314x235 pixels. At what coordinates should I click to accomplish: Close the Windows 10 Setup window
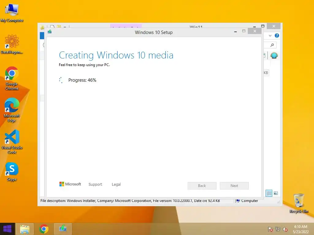coord(255,31)
